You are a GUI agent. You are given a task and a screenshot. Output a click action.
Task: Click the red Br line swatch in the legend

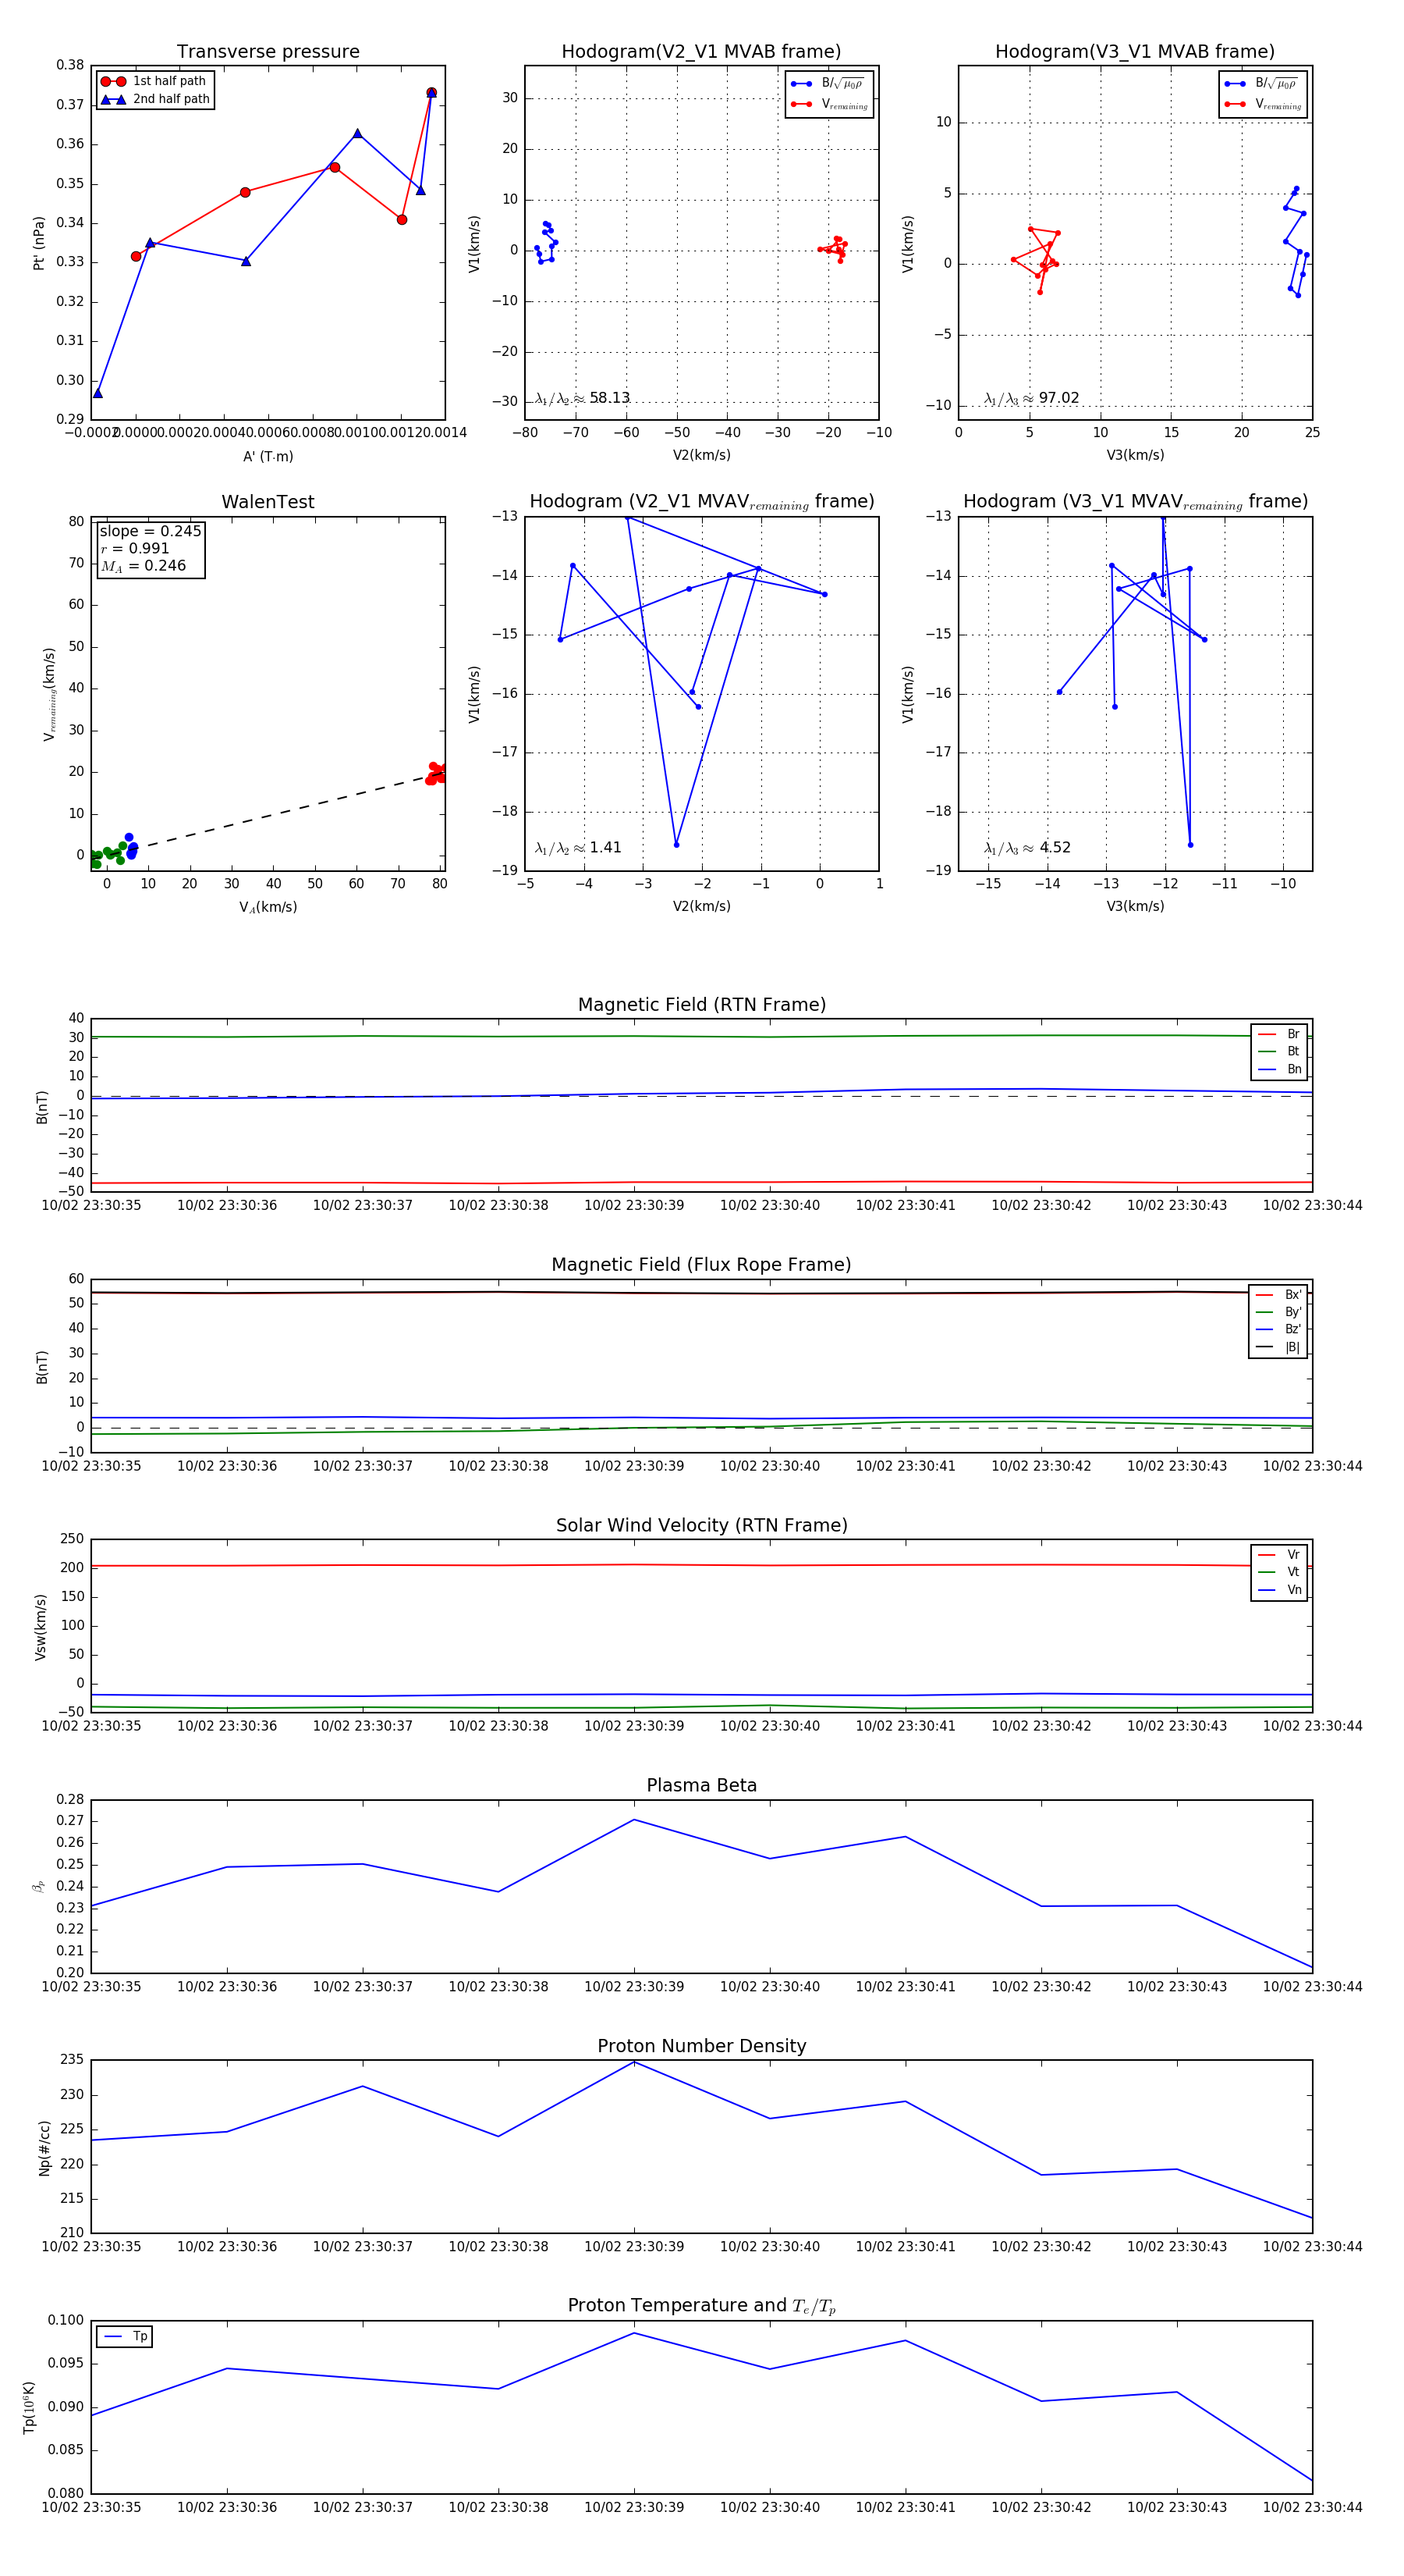coord(1266,1034)
